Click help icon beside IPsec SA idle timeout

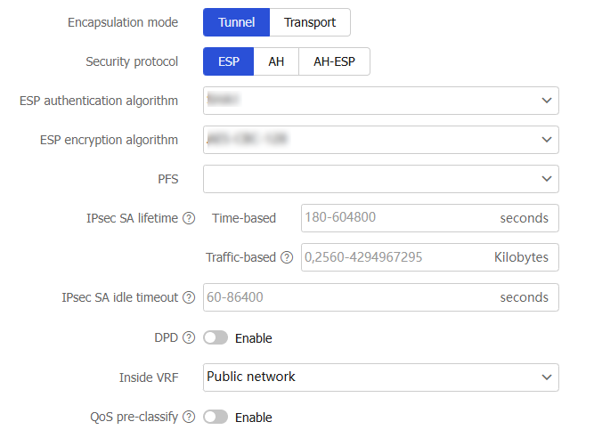189,297
